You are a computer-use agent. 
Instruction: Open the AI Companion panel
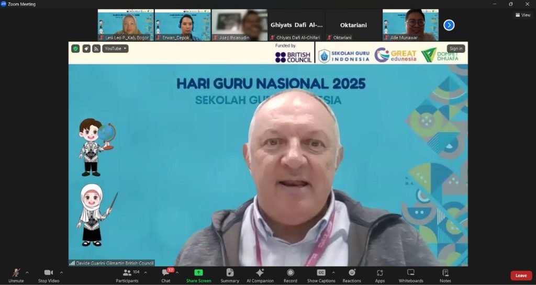point(260,276)
